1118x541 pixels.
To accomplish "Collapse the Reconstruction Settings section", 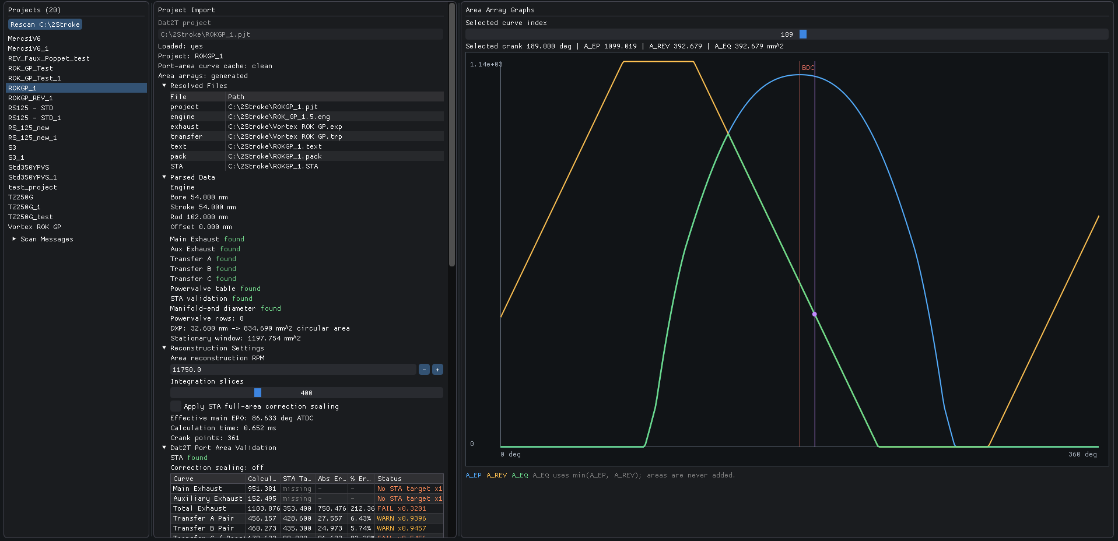I will pyautogui.click(x=164, y=348).
